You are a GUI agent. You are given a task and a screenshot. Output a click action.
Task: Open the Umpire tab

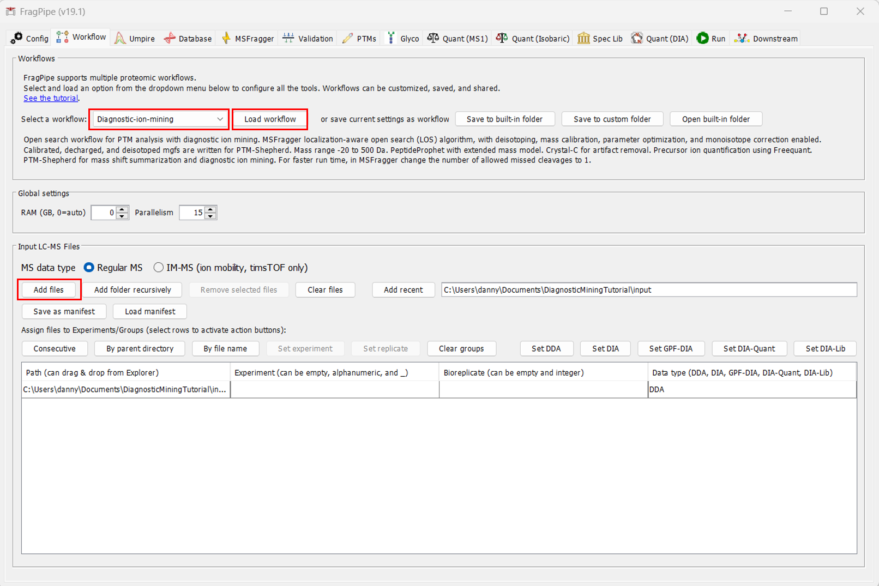pyautogui.click(x=135, y=38)
